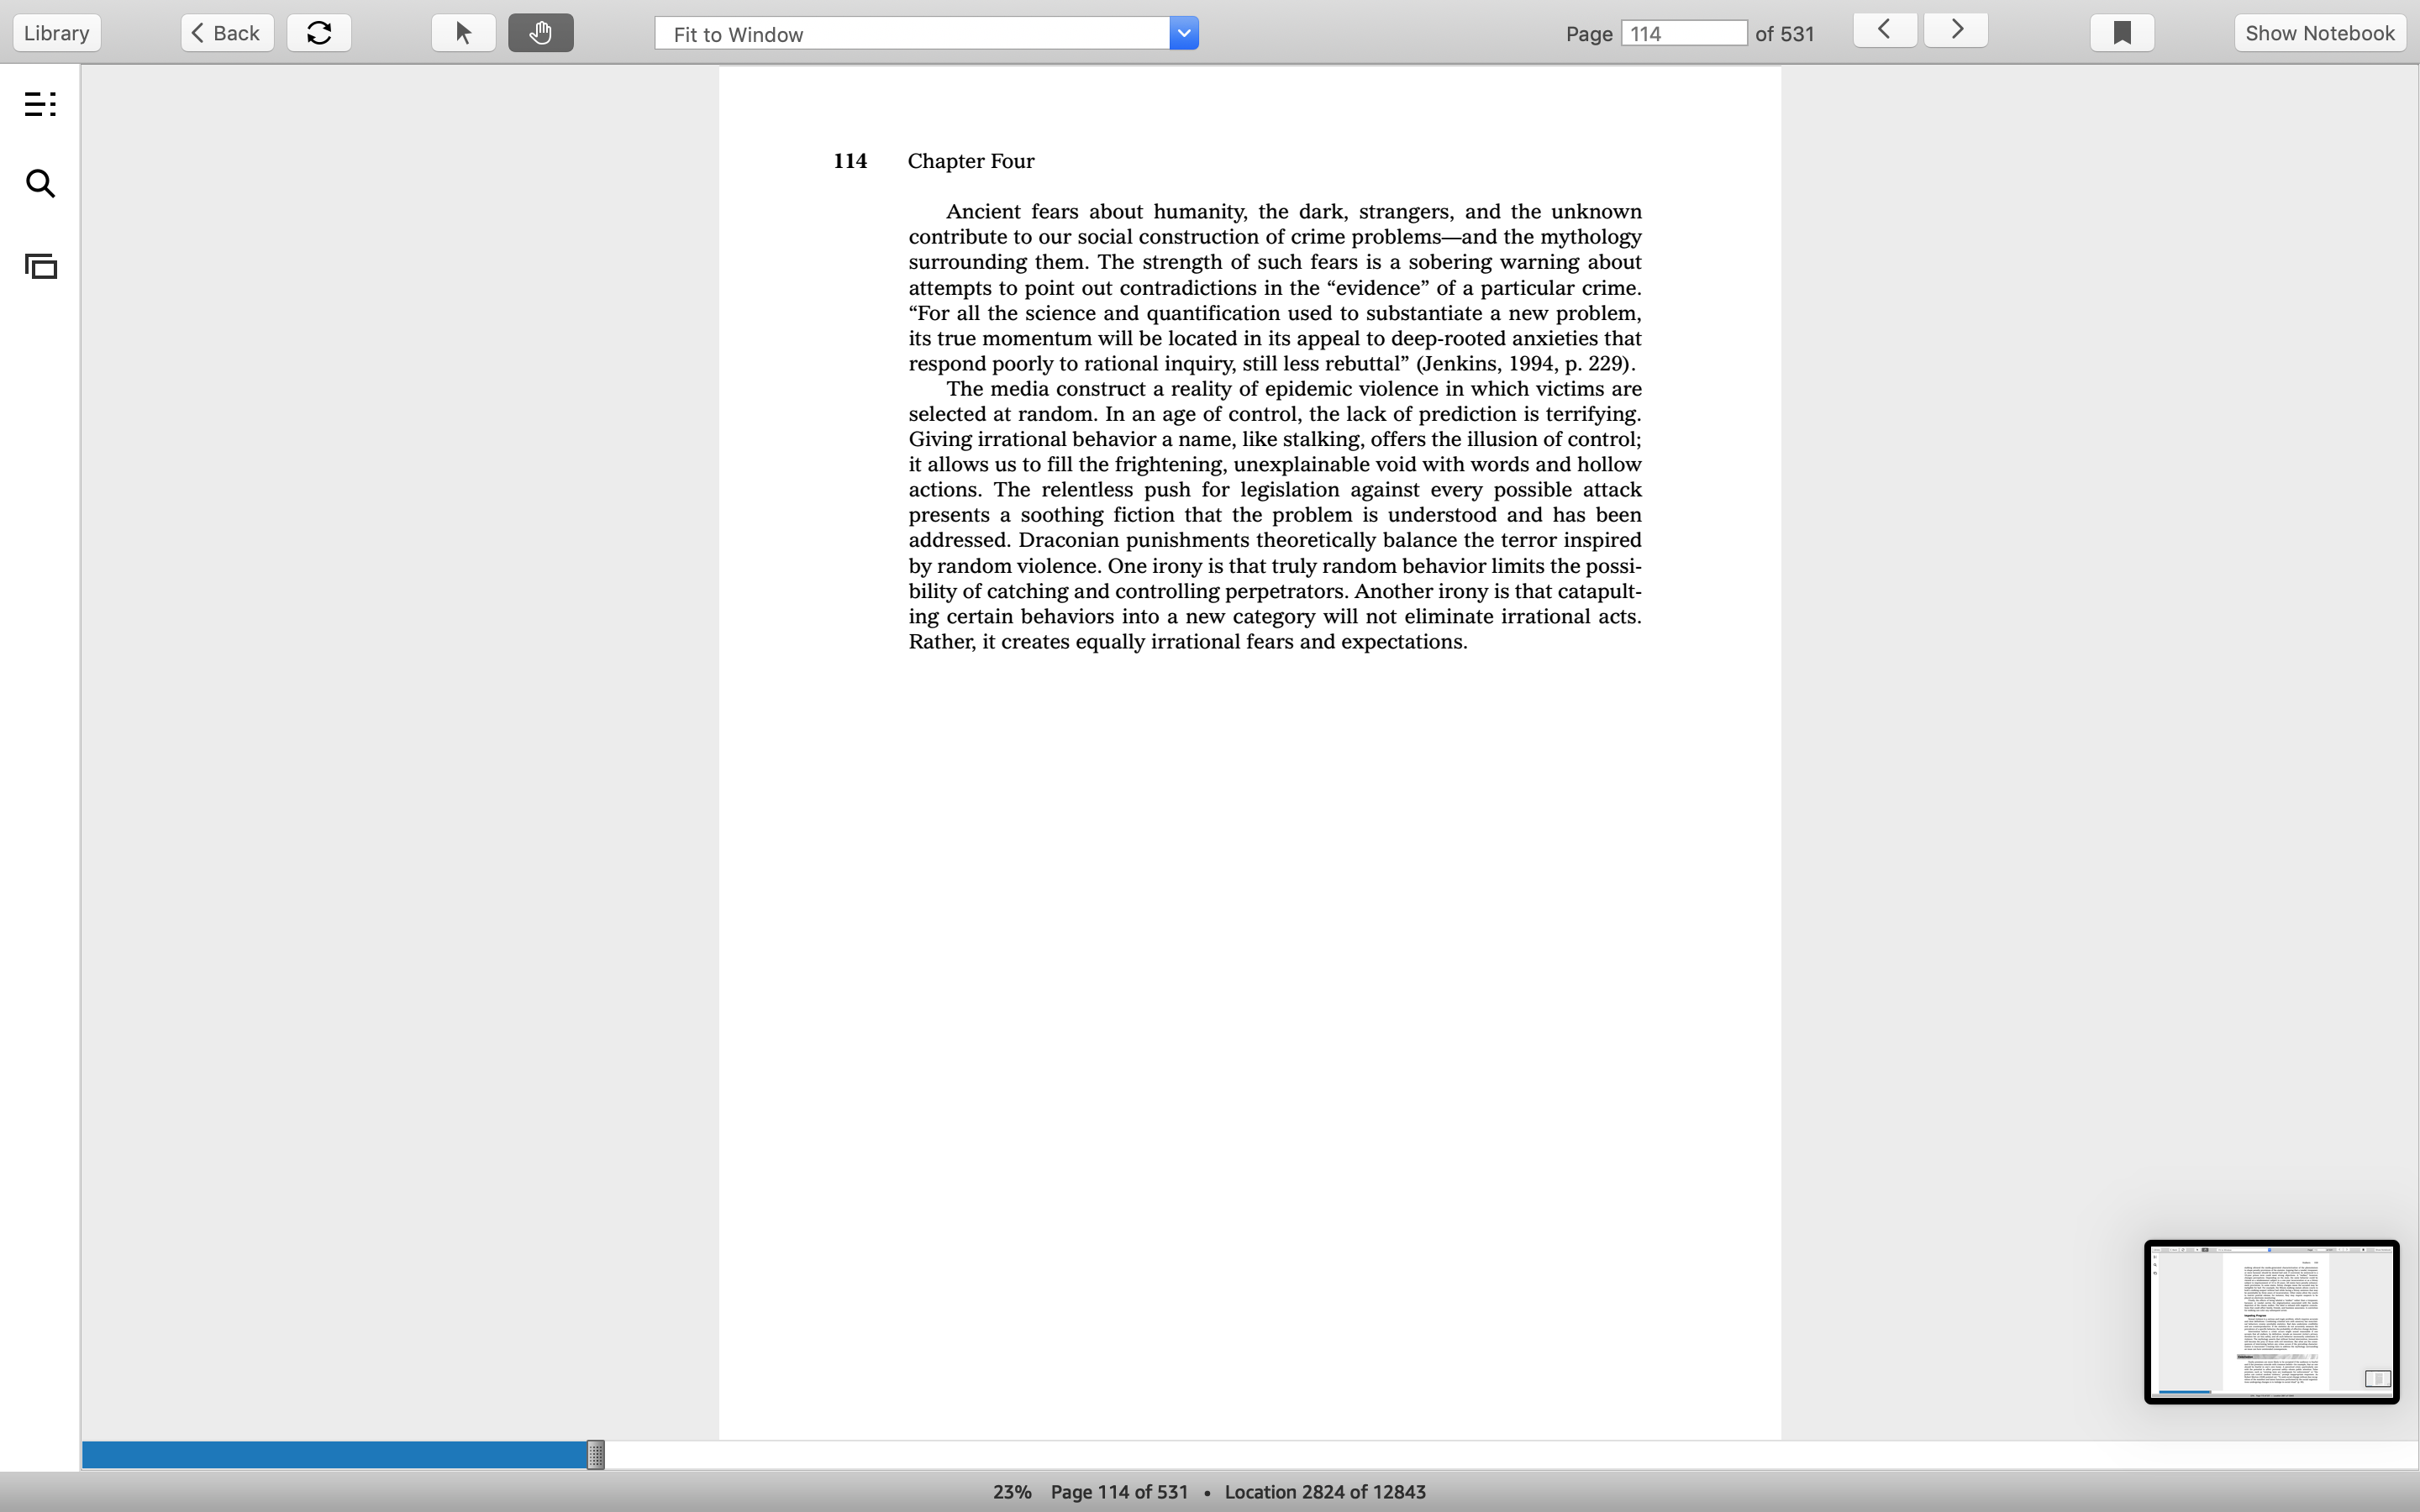This screenshot has width=2420, height=1512.
Task: Go to the next page arrow
Action: point(1956,30)
